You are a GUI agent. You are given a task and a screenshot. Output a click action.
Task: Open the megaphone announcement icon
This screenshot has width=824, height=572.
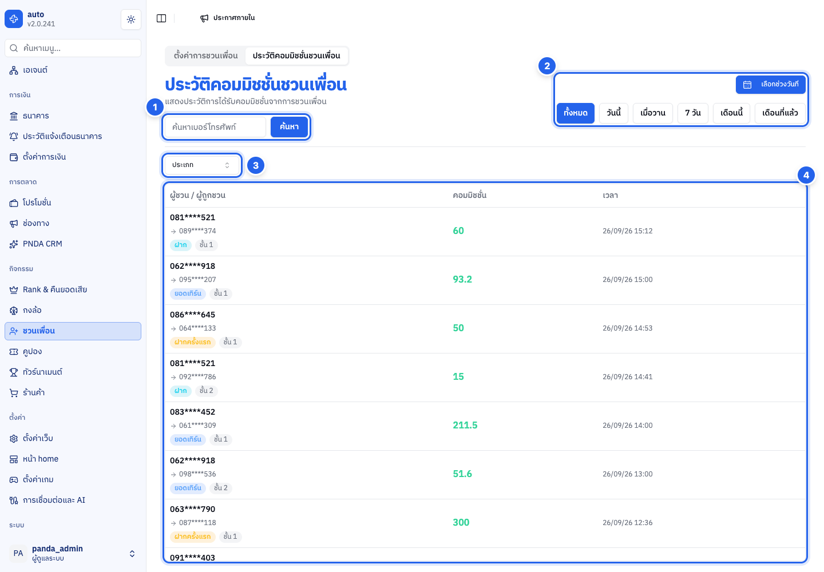pyautogui.click(x=204, y=18)
